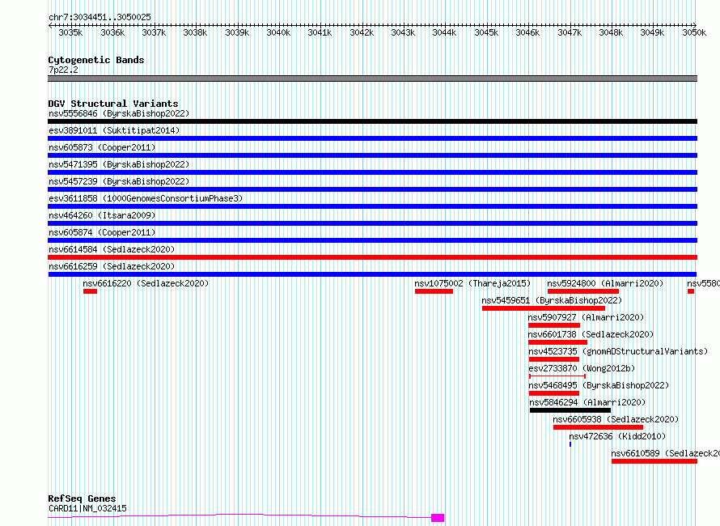This screenshot has height=526, width=720.
Task: Click the nsv5846294 (Almarri2020) label
Action: point(587,402)
